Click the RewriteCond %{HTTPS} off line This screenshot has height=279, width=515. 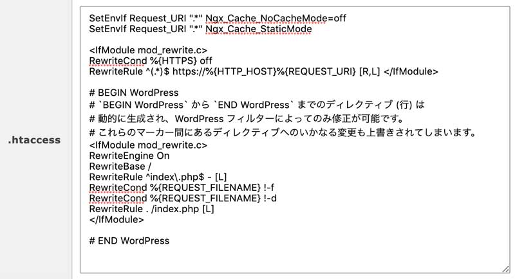pyautogui.click(x=151, y=60)
